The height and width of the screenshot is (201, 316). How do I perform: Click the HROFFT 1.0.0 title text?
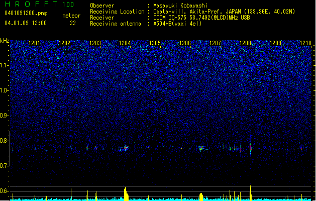tap(39, 4)
